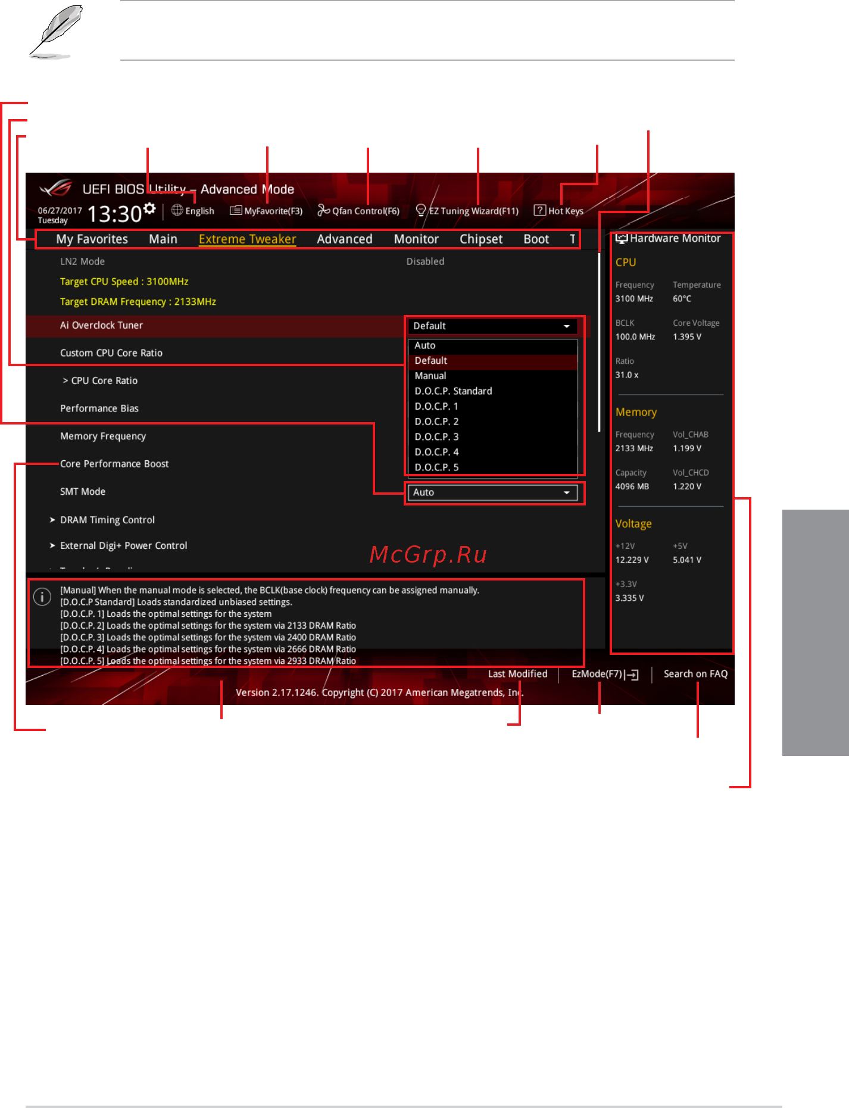
Task: Launch EZ Tuning Wizard(F11)
Action: point(467,211)
